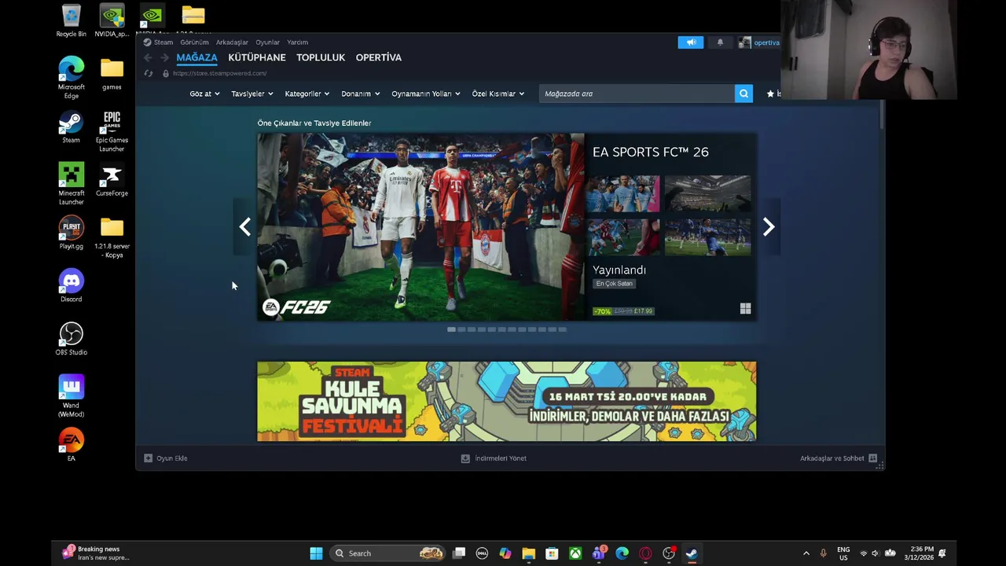
Task: Select Microsoft Edge desktop shortcut
Action: [71, 77]
